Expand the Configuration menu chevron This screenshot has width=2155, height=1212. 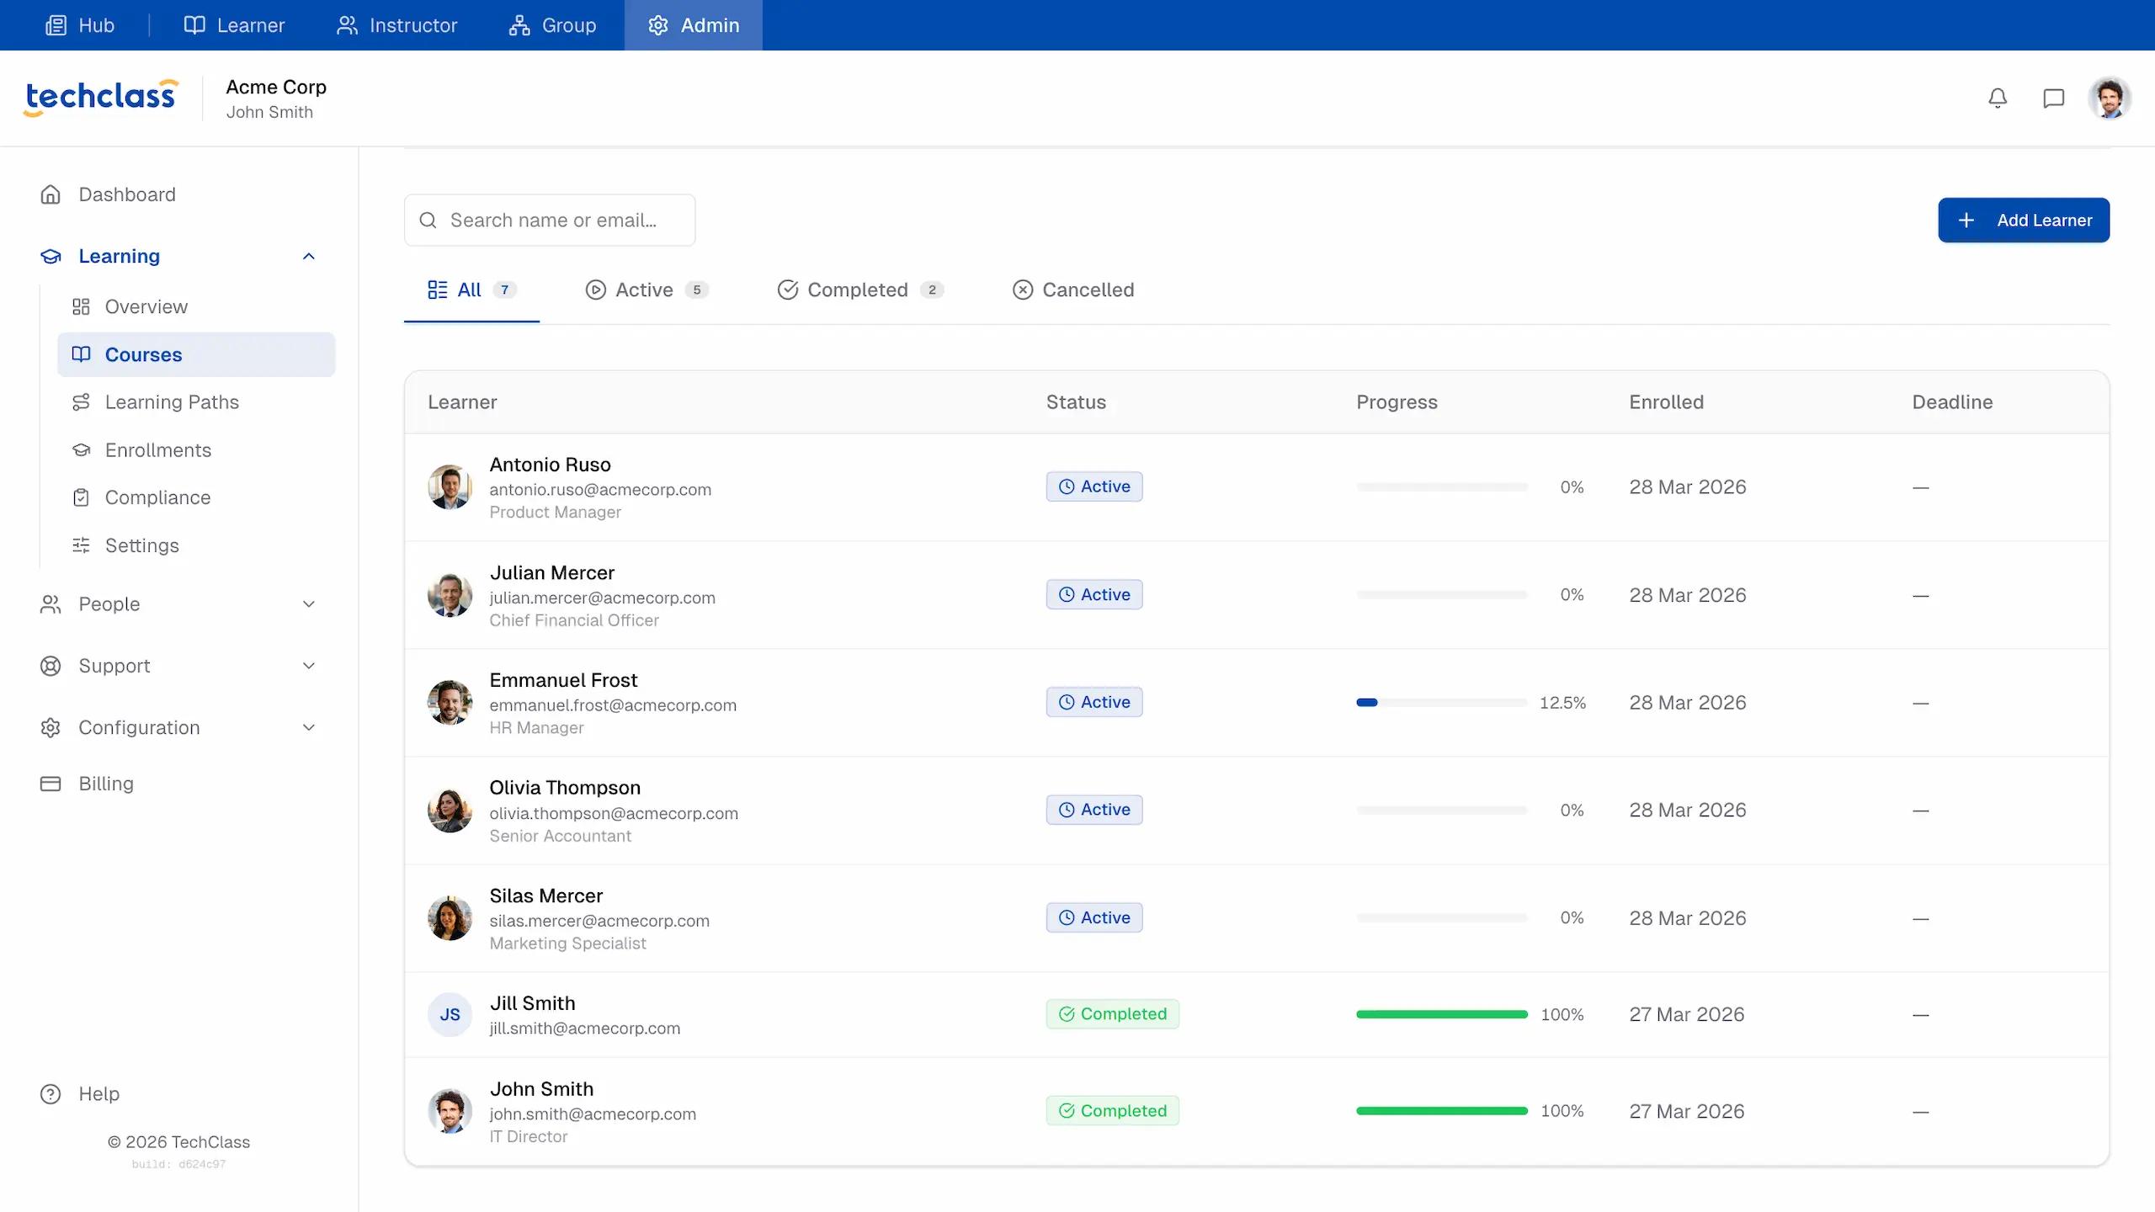pyautogui.click(x=309, y=727)
